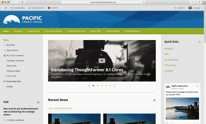
Task: Click Safari forward button
Action: click(17, 2)
